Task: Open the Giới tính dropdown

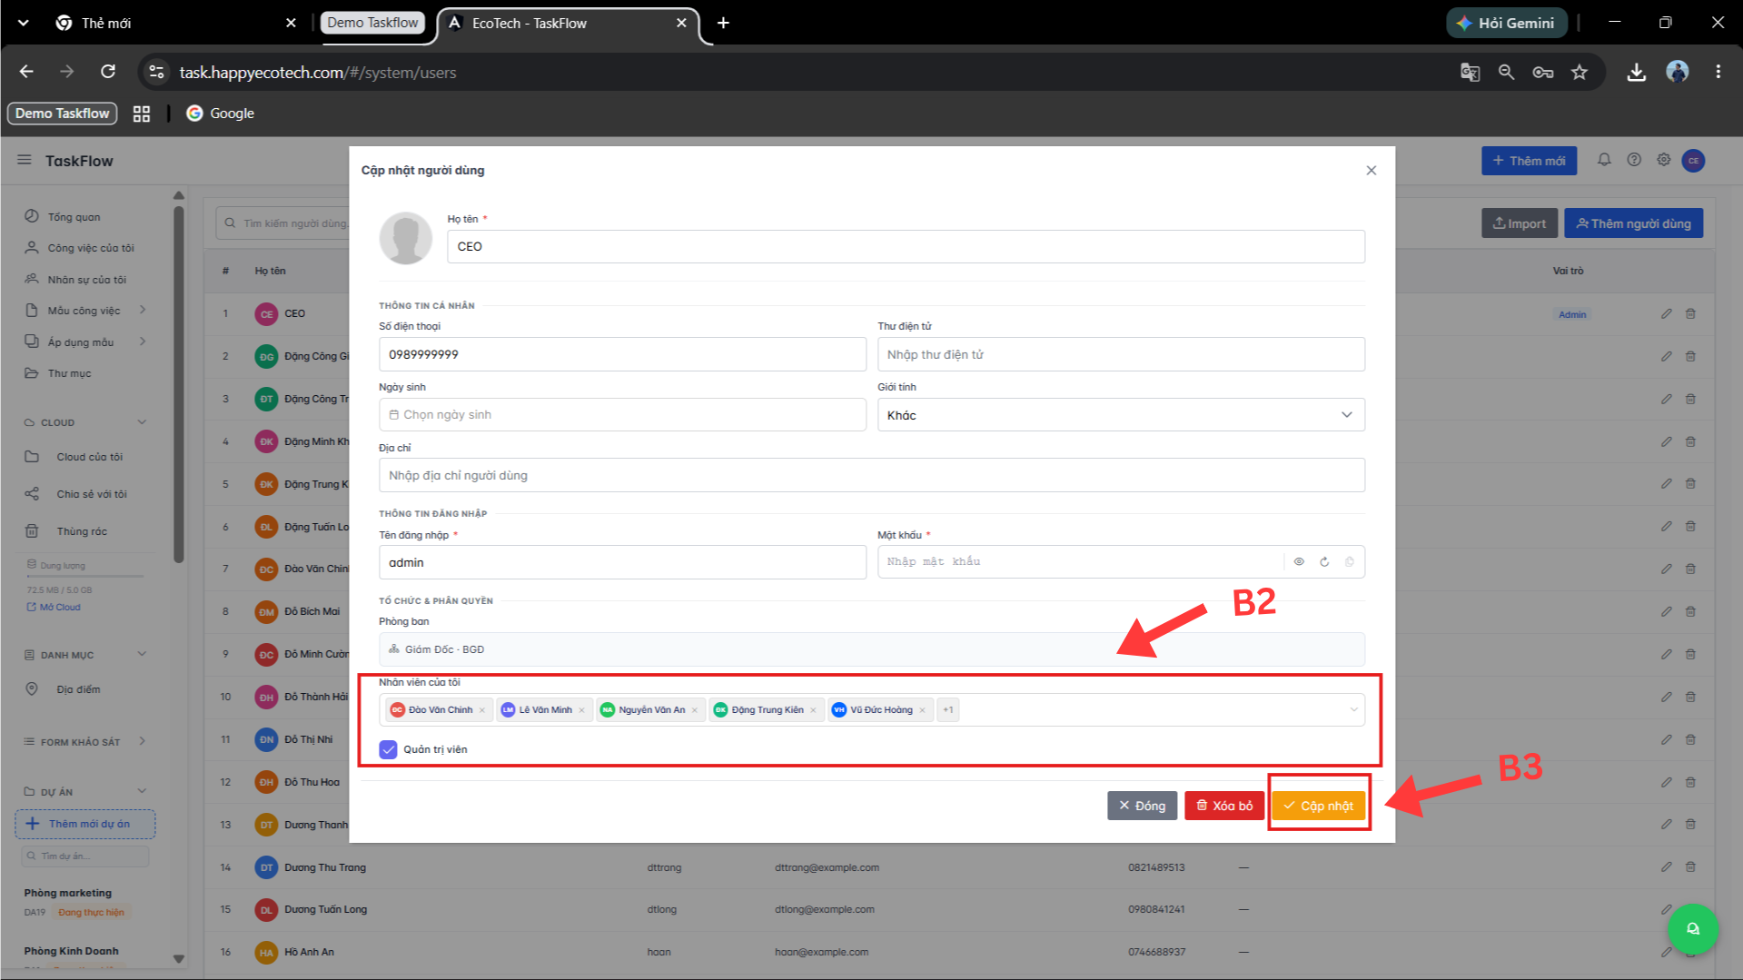Action: [1121, 415]
